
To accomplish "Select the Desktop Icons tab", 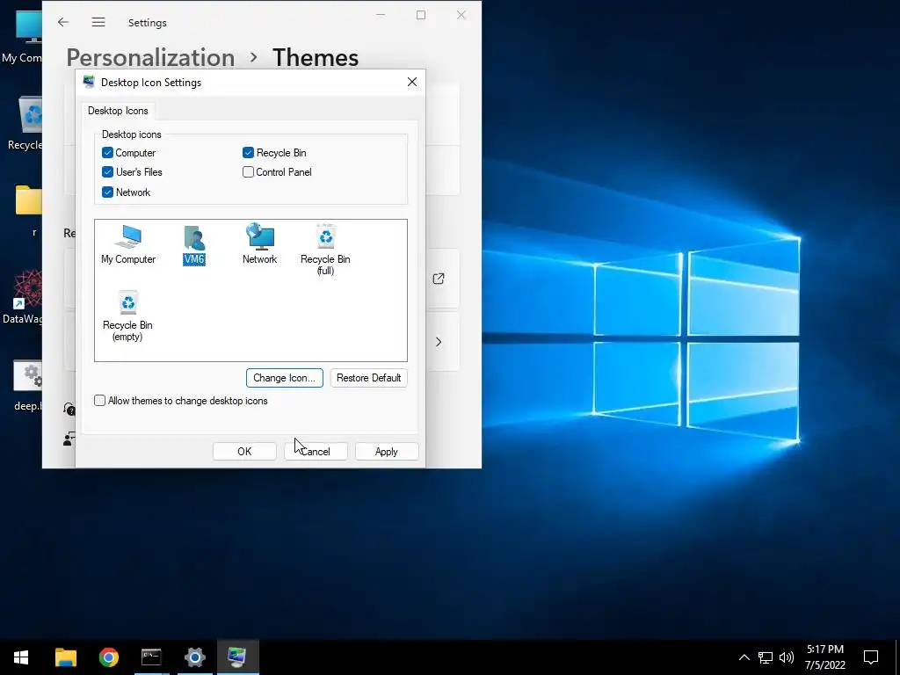I will coord(118,111).
